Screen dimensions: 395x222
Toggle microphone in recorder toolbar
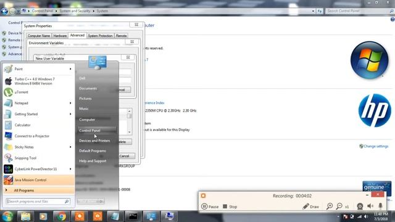pos(380,207)
